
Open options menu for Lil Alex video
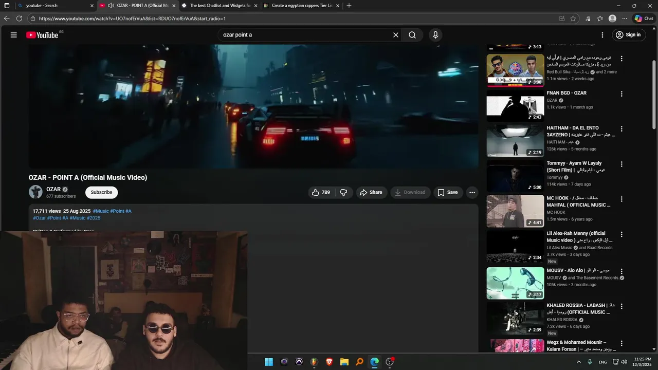tap(622, 234)
